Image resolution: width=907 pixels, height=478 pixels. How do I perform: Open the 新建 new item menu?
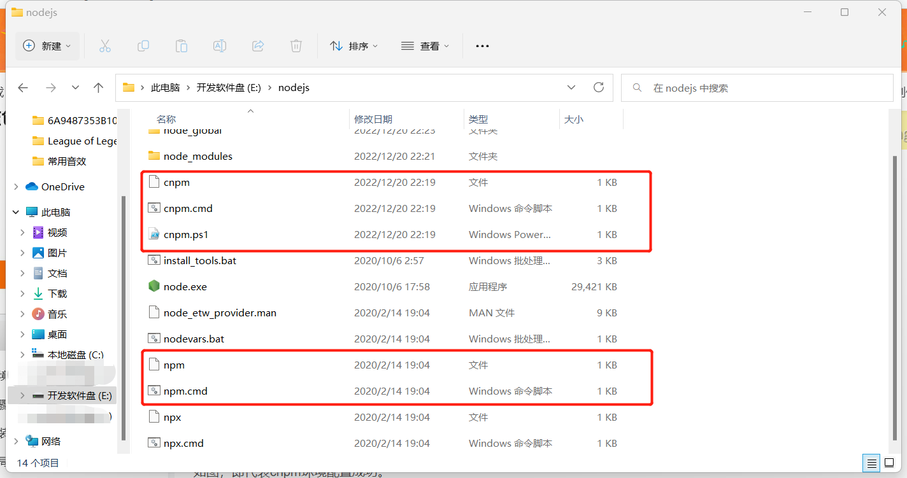47,46
